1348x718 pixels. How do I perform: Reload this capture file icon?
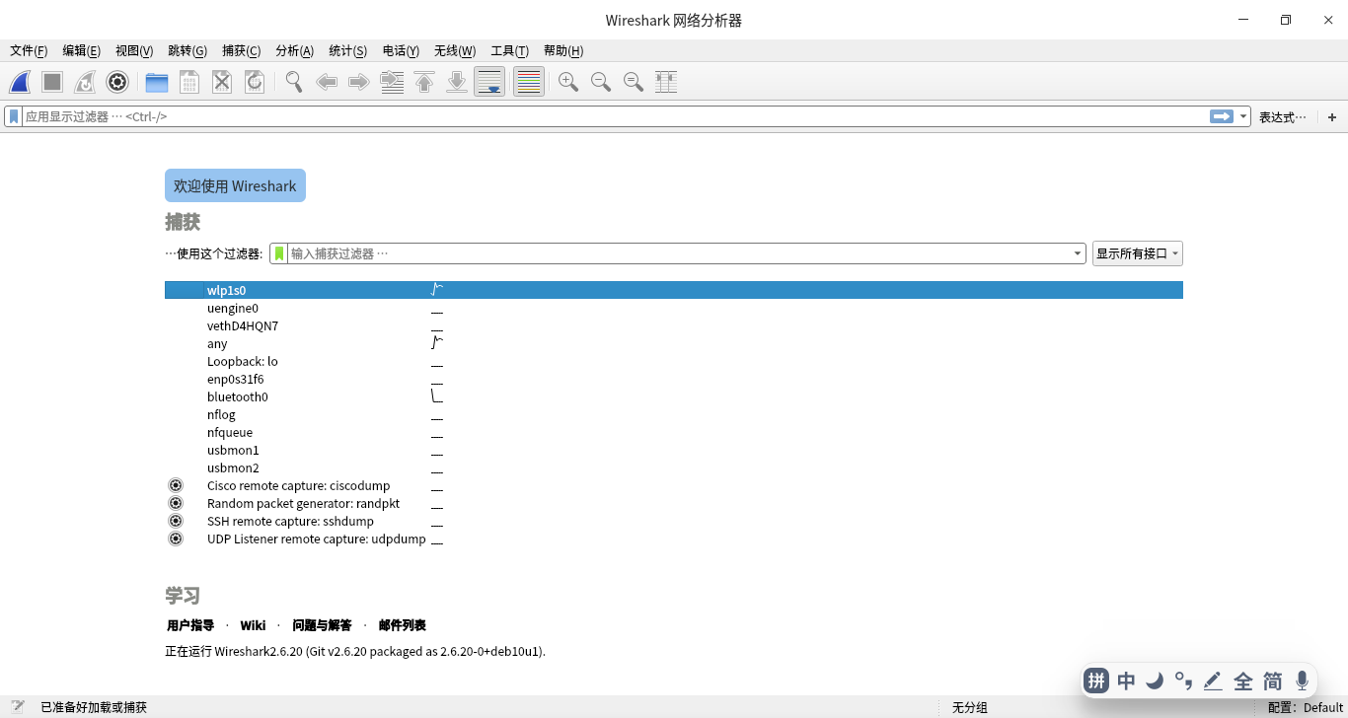point(255,82)
